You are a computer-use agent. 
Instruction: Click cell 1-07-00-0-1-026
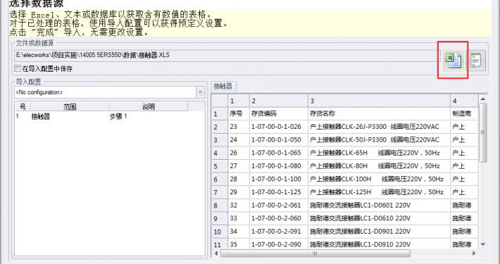click(x=279, y=127)
